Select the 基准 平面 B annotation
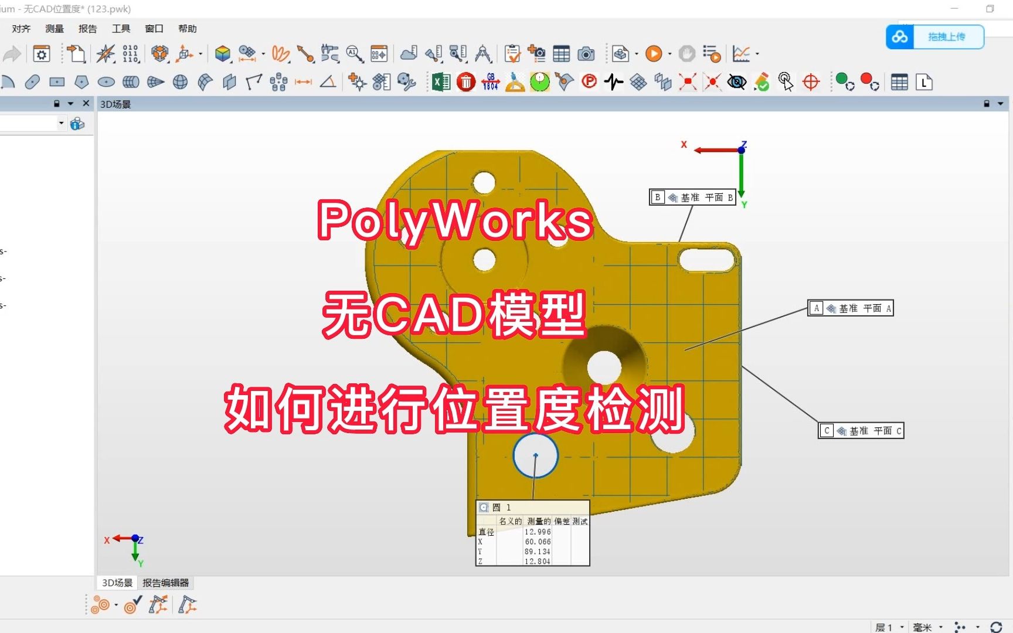Viewport: 1013px width, 633px height. pos(692,198)
